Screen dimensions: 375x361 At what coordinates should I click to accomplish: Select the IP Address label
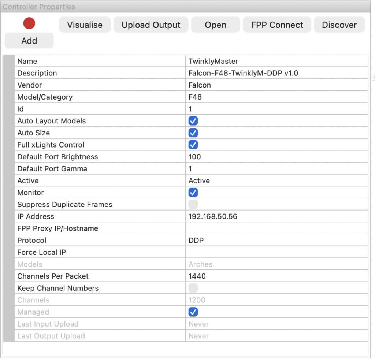36,217
